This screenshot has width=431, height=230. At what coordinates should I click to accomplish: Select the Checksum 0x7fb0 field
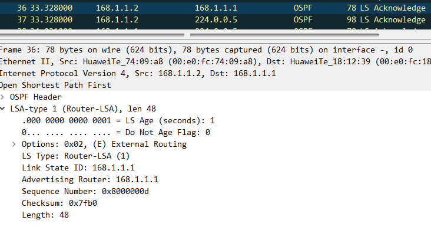[59, 203]
